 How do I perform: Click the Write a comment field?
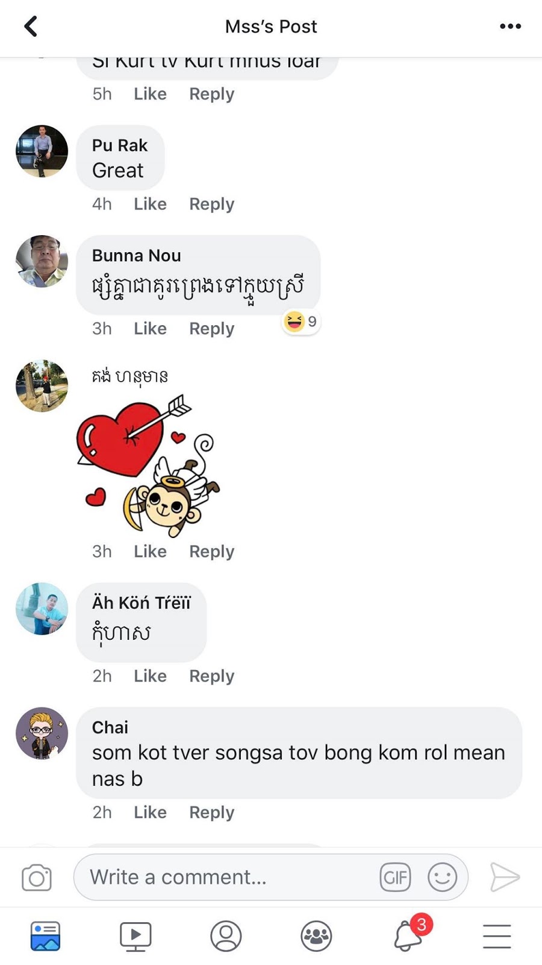click(229, 877)
